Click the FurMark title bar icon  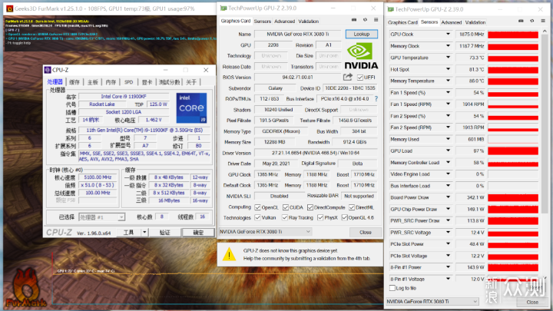pyautogui.click(x=9, y=8)
